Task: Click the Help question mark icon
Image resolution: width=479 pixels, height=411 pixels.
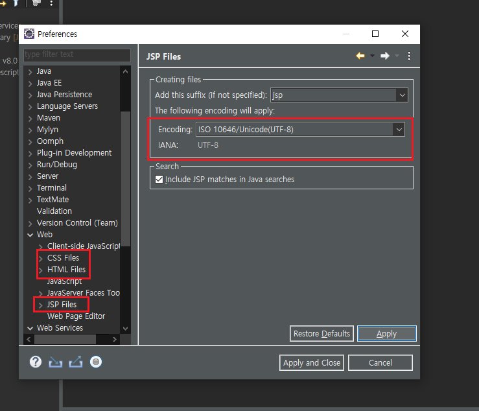Action: click(x=36, y=362)
